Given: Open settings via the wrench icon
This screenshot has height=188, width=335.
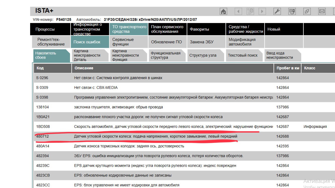Looking at the screenshot, I should [277, 11].
